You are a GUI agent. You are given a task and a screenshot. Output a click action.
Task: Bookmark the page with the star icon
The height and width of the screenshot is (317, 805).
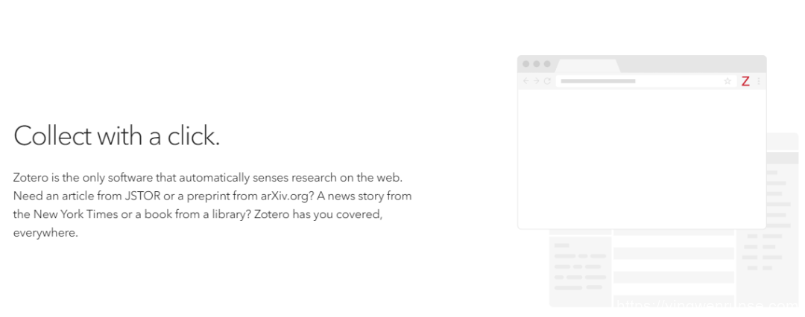coord(727,81)
